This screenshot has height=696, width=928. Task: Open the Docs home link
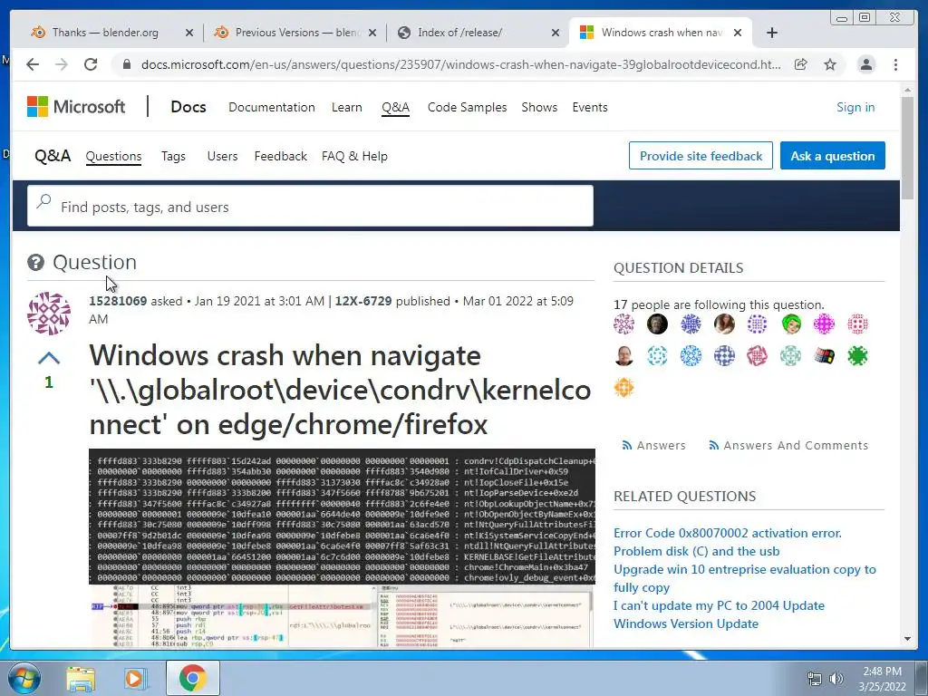[x=188, y=107]
